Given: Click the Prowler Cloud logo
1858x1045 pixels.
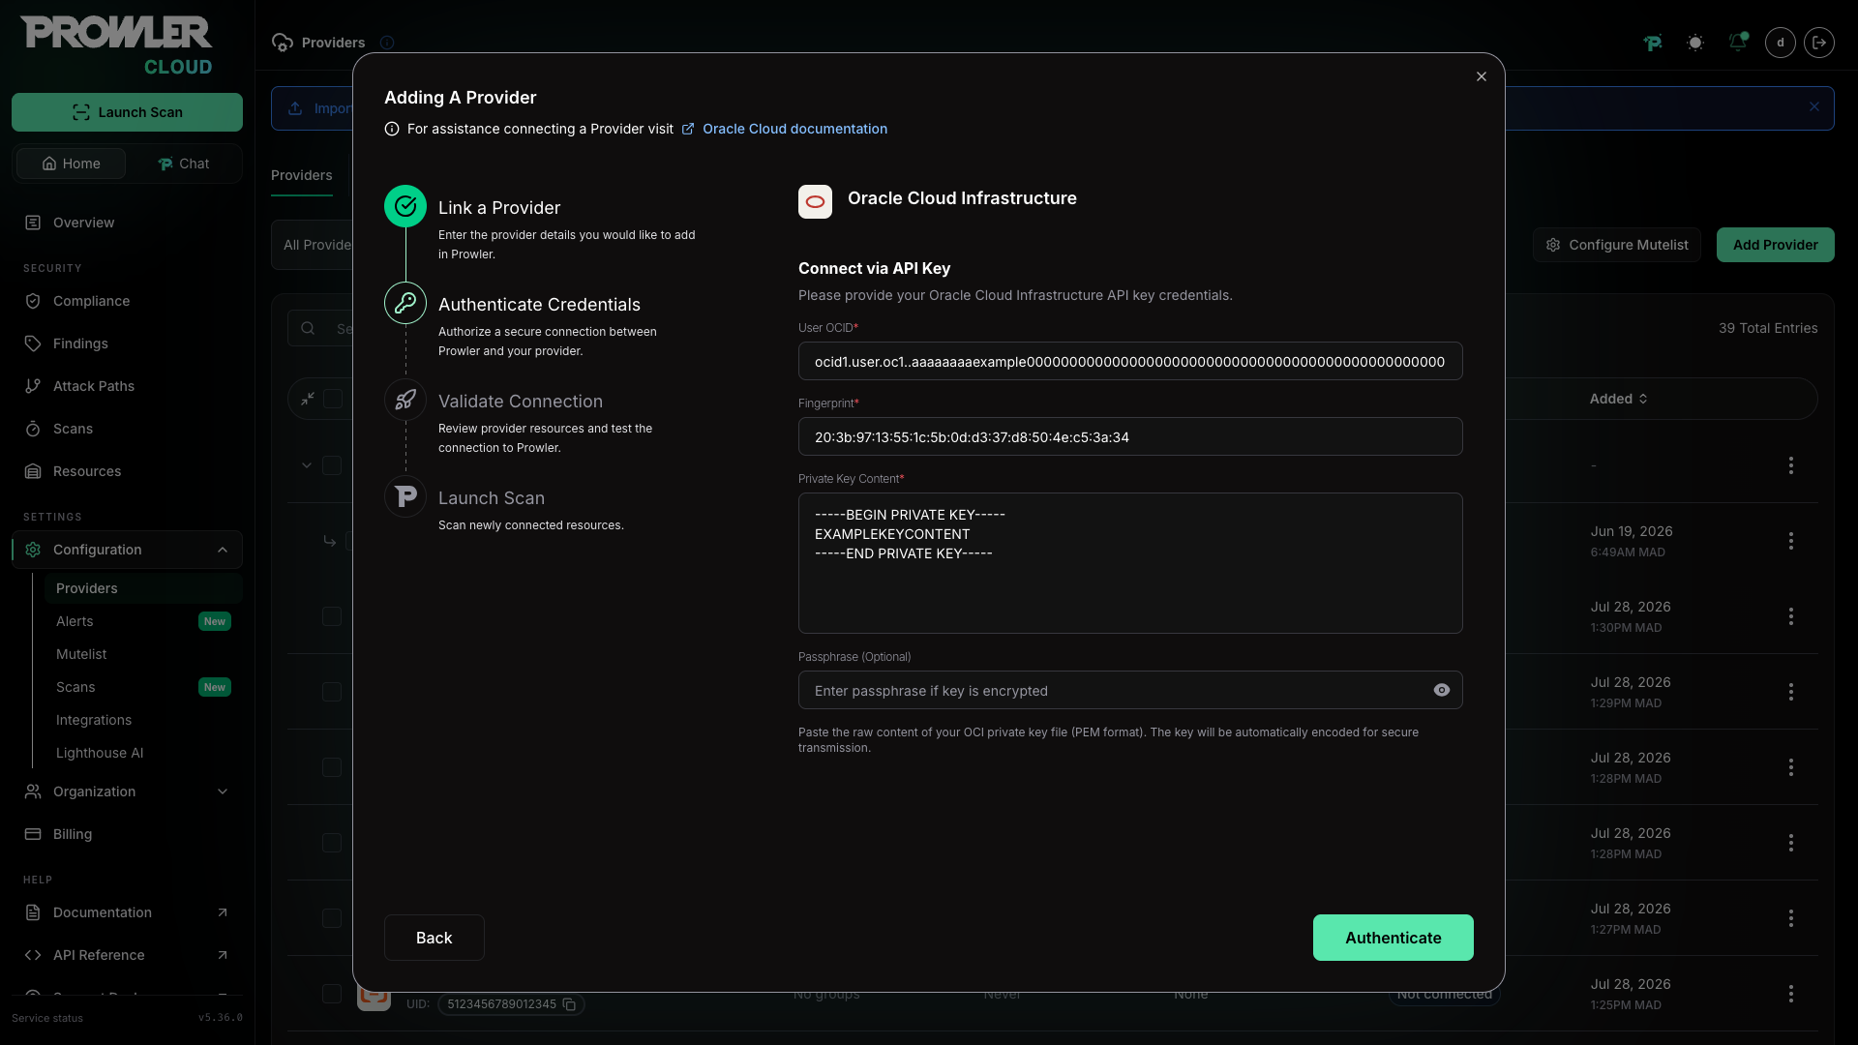Looking at the screenshot, I should 116,45.
